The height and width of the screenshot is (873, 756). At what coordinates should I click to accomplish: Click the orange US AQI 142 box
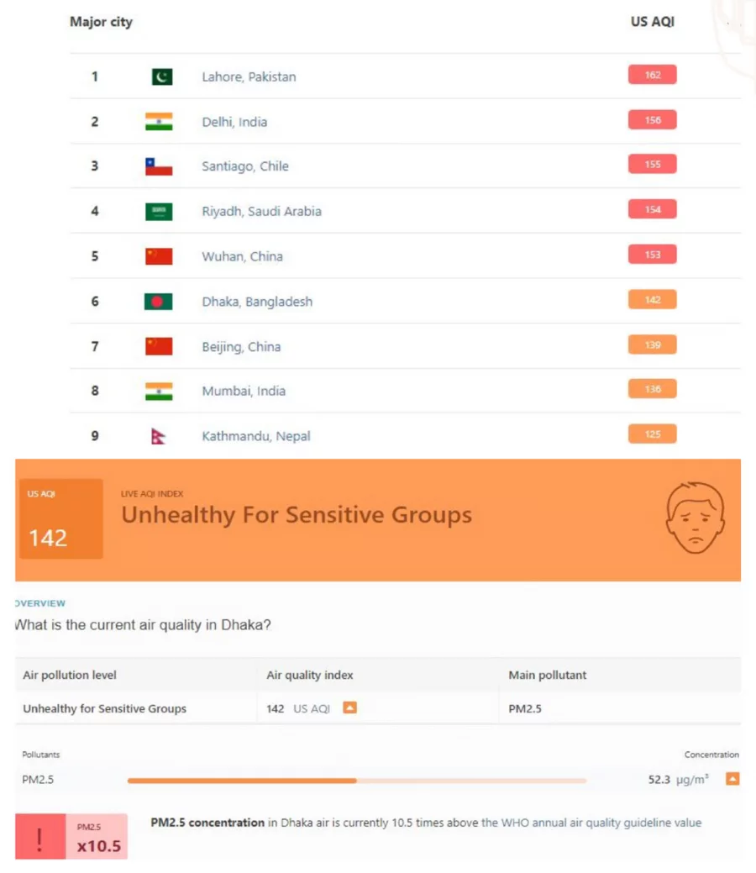[x=60, y=518]
